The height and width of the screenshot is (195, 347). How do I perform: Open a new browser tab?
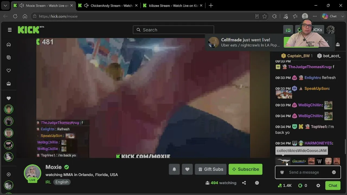pos(211,5)
